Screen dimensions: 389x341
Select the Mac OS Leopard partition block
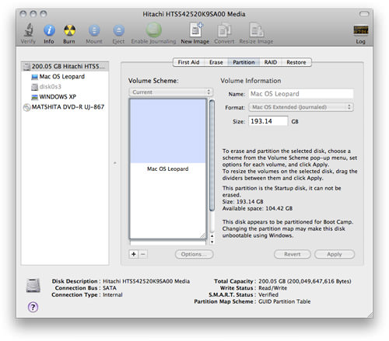[168, 169]
